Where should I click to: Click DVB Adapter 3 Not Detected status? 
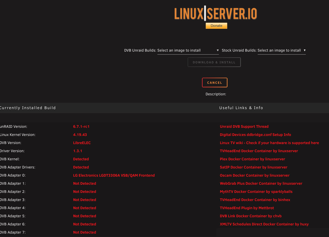[85, 200]
